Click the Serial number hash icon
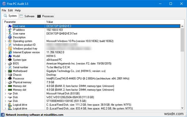Viewport: 187px width, 117px height. (10, 67)
